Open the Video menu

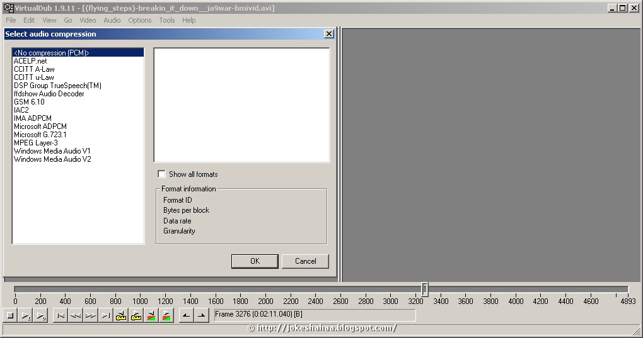[x=88, y=20]
